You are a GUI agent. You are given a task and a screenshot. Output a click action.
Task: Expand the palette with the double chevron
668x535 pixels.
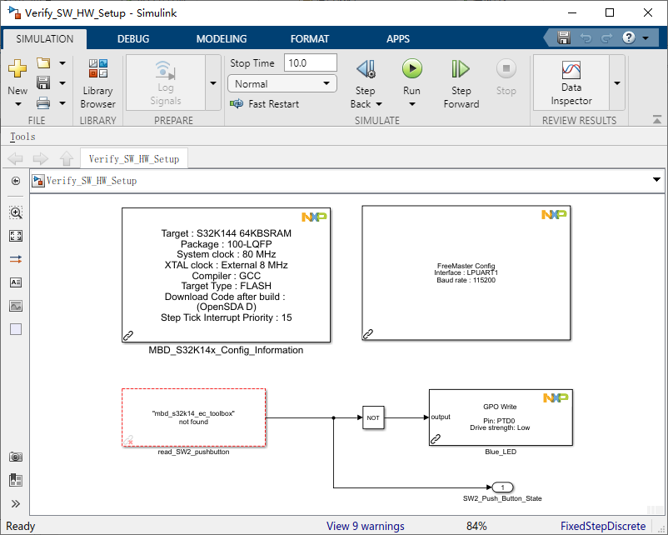(16, 504)
